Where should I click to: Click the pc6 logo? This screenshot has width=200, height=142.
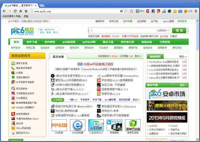pyautogui.click(x=22, y=31)
